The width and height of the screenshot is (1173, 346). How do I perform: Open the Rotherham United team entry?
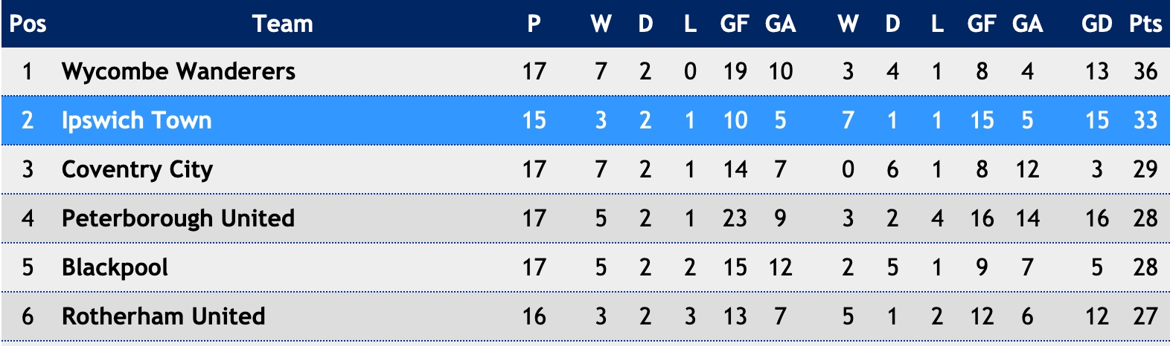pyautogui.click(x=163, y=316)
